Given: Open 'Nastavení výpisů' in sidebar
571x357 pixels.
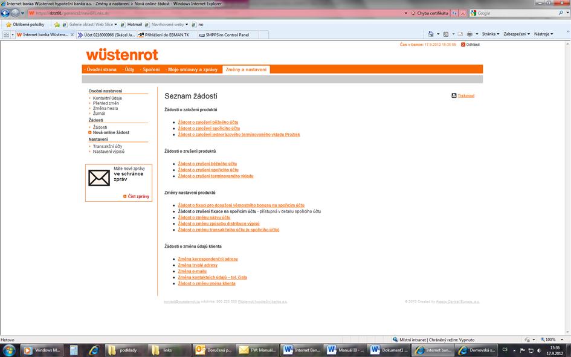Looking at the screenshot, I should (109, 152).
